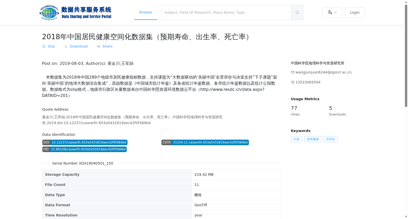This screenshot has width=408, height=219.
Task: Click the 219.42 MB storage capacity value
Action: coord(204,174)
